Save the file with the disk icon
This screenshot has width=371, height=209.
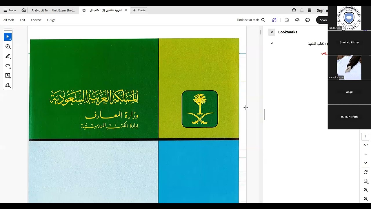click(287, 20)
